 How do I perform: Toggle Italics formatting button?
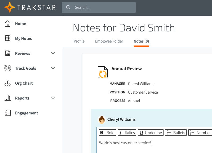[127, 133]
